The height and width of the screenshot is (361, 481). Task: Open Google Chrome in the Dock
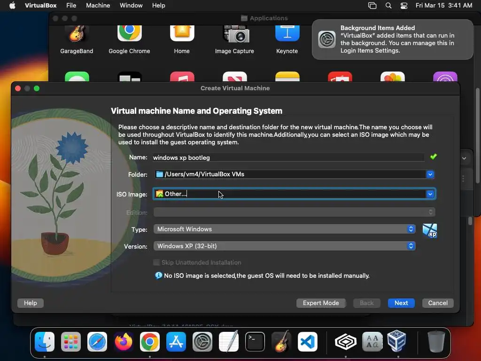pos(150,342)
